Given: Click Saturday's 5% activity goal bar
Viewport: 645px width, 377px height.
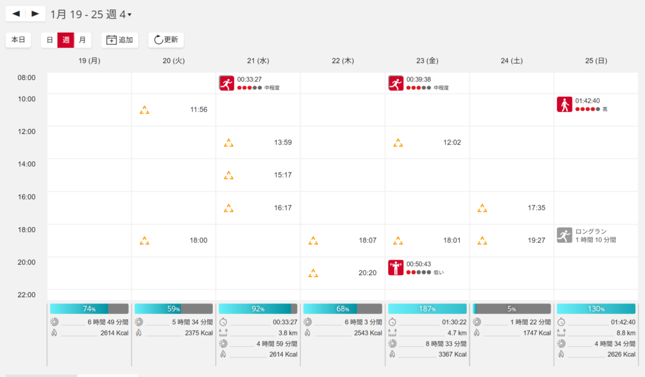Looking at the screenshot, I should pos(511,308).
